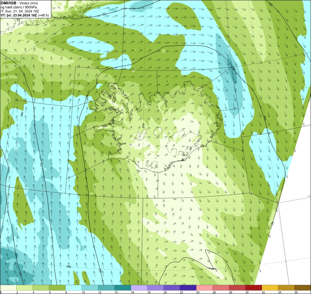This screenshot has width=311, height=294.
Task: Click the 10–12 m/s turquoise legend swatch
Action: coord(90,288)
